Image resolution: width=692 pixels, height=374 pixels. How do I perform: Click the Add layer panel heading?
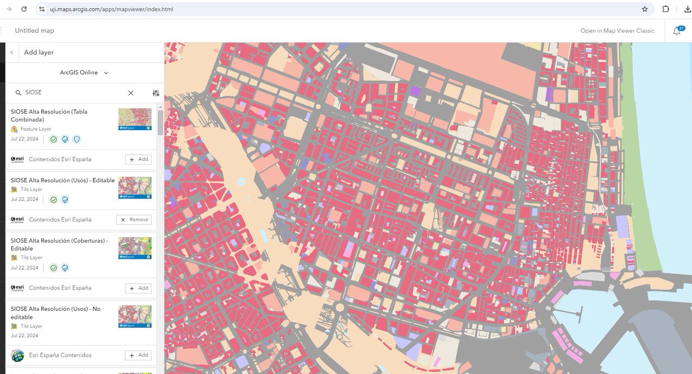pos(39,52)
